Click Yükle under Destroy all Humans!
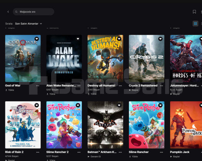The height and width of the screenshot is (161, 202). click(92, 94)
